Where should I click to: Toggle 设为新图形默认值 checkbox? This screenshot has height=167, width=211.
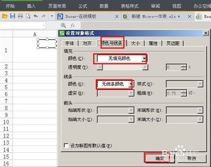(66, 146)
